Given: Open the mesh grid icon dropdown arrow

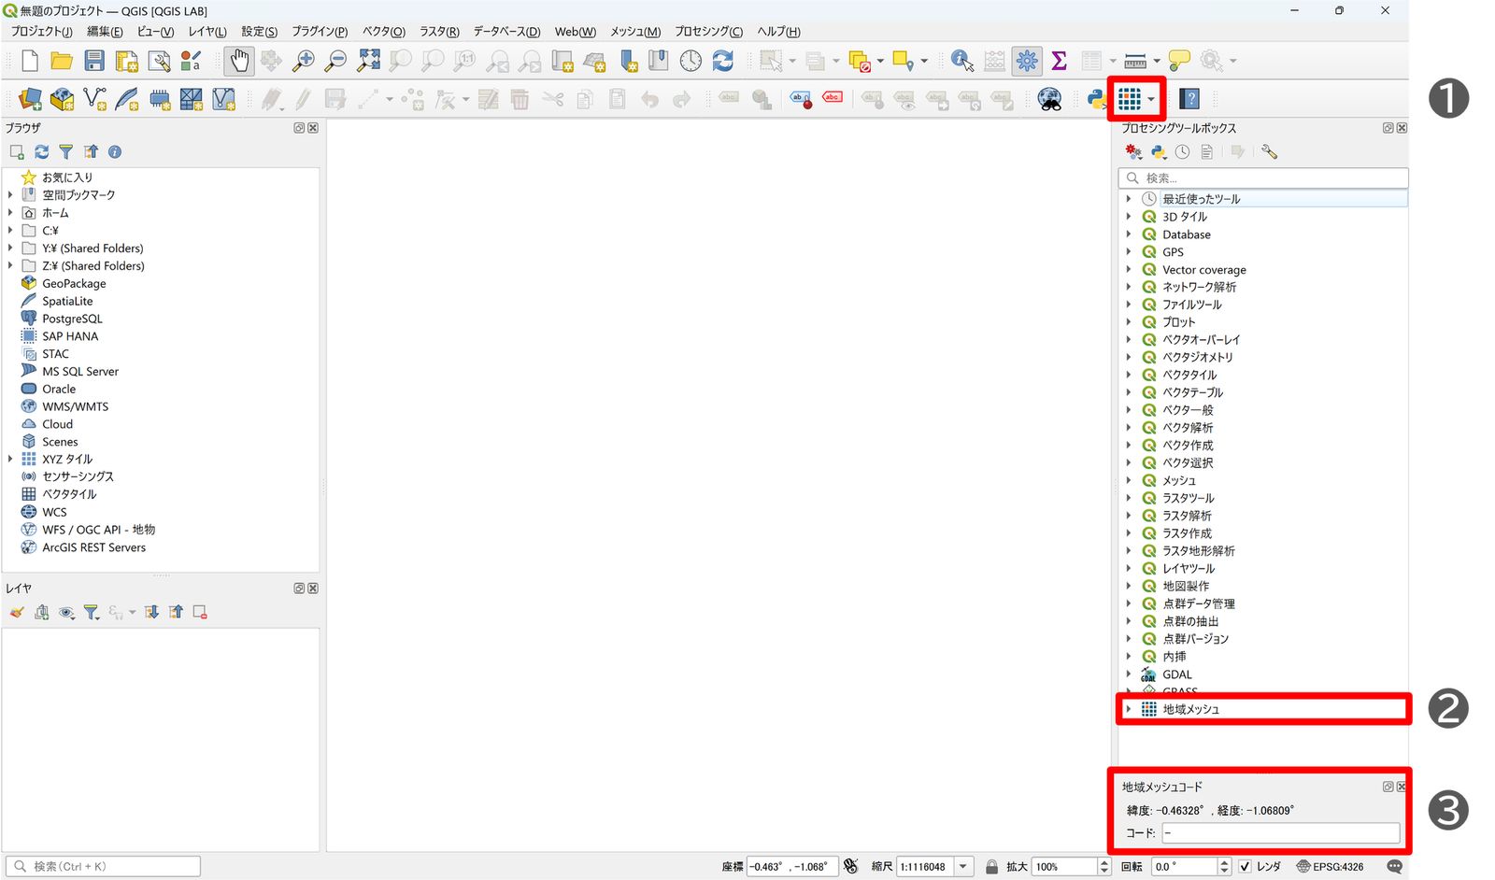Looking at the screenshot, I should [x=1151, y=99].
